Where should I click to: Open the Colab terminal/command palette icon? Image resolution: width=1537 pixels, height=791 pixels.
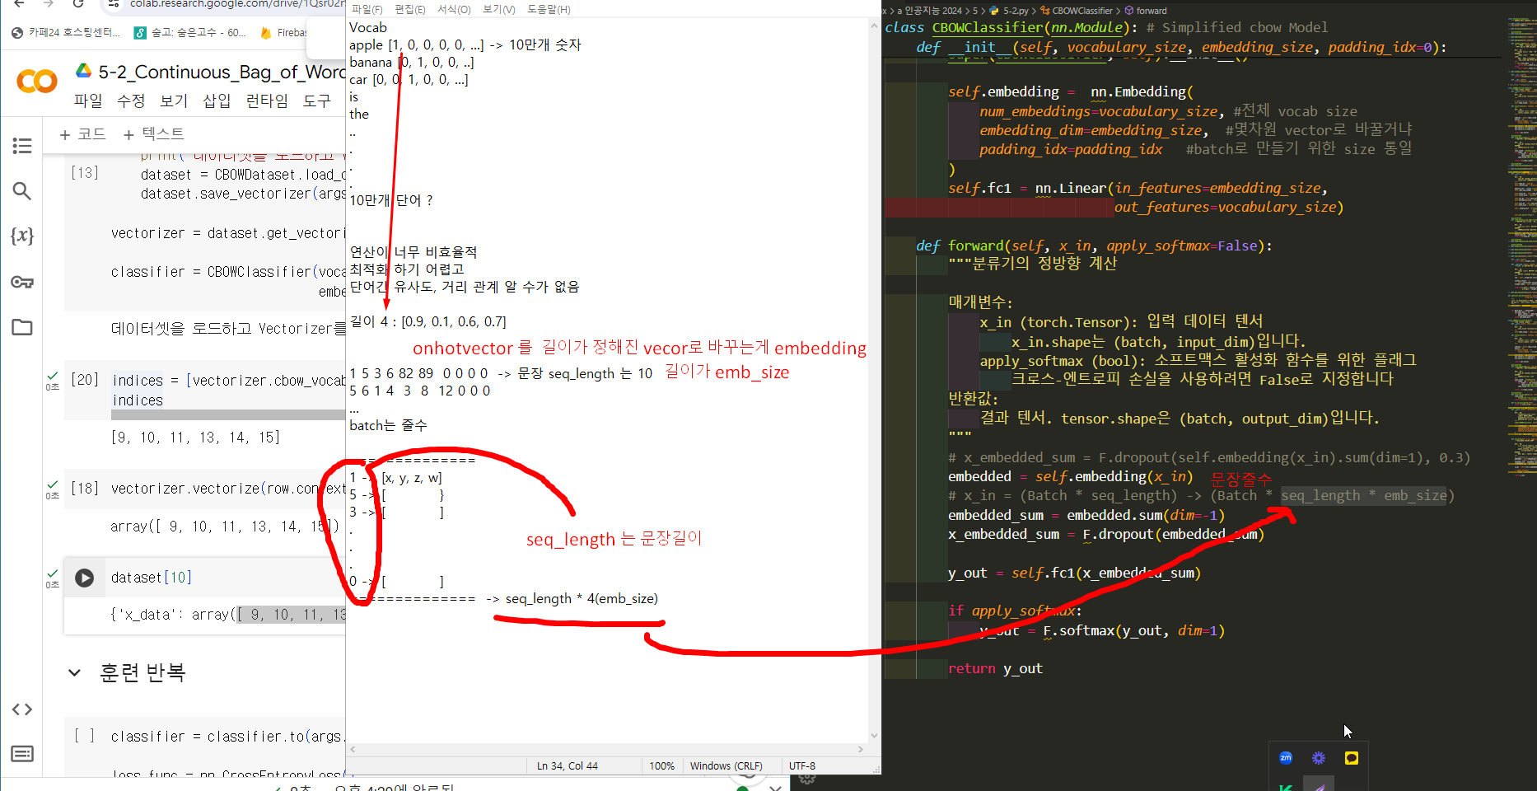click(x=22, y=754)
